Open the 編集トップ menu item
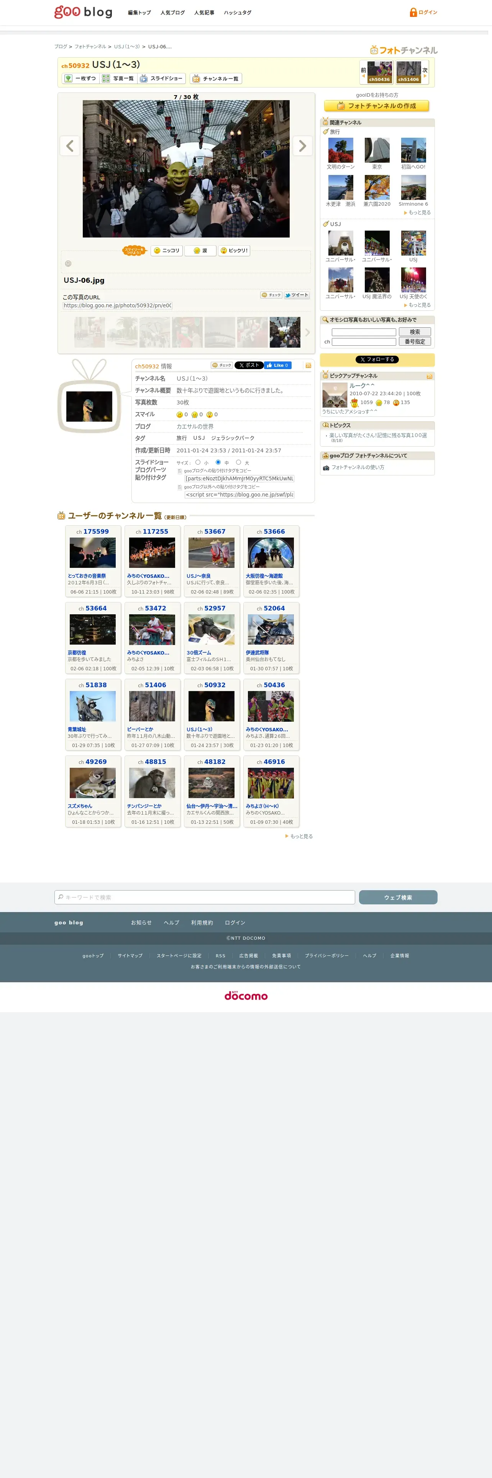This screenshot has height=1478, width=492. [x=139, y=13]
